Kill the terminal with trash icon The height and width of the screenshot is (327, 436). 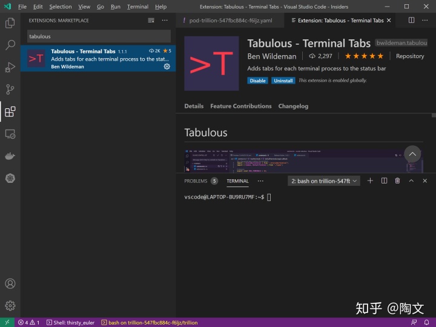[397, 181]
